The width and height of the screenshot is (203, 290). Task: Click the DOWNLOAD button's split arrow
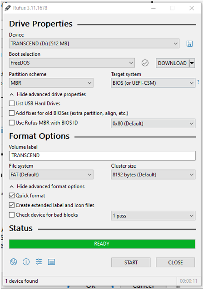(192, 63)
